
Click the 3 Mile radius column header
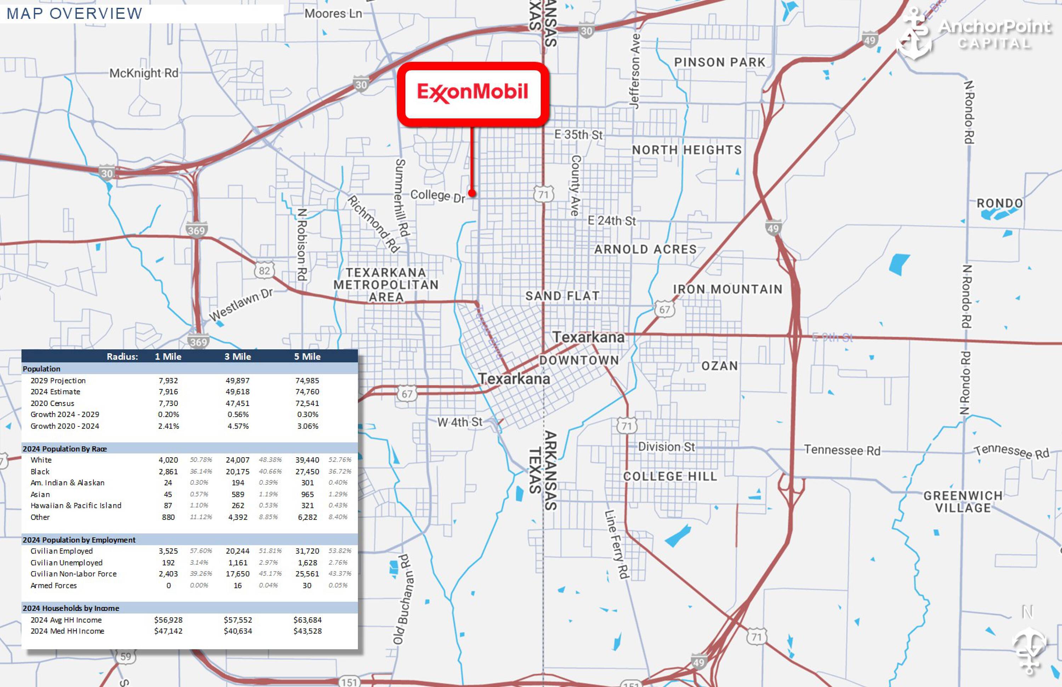pyautogui.click(x=238, y=356)
